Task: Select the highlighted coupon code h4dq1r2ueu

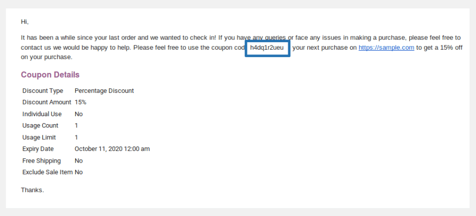Action: (268, 48)
